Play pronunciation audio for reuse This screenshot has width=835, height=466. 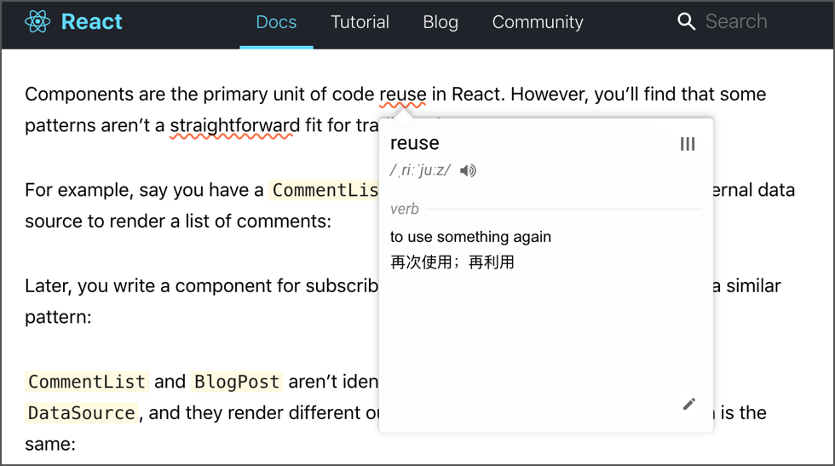(x=468, y=170)
